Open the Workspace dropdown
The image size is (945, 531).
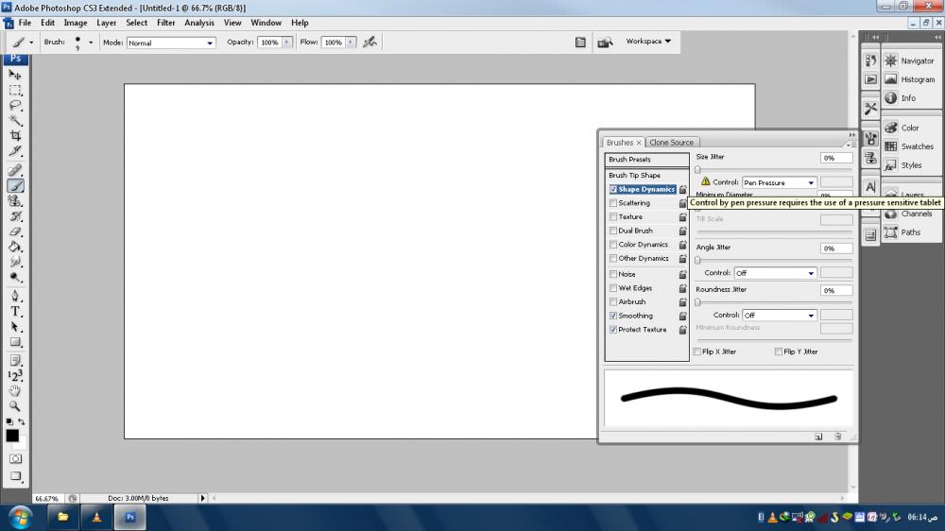tap(648, 41)
